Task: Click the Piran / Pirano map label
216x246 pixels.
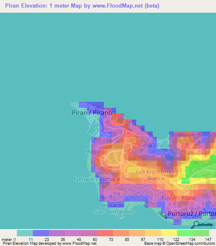Action: pos(92,113)
